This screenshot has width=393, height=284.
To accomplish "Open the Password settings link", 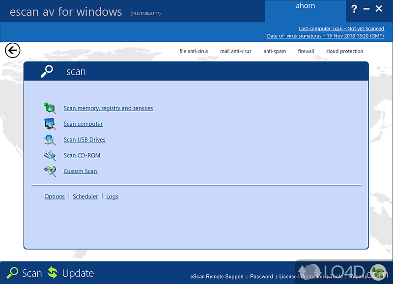I will click(261, 277).
